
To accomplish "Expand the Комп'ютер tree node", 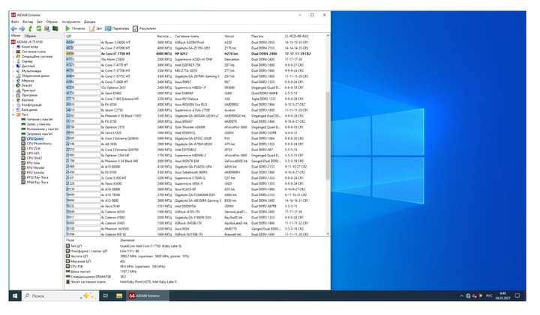I will click(13, 46).
